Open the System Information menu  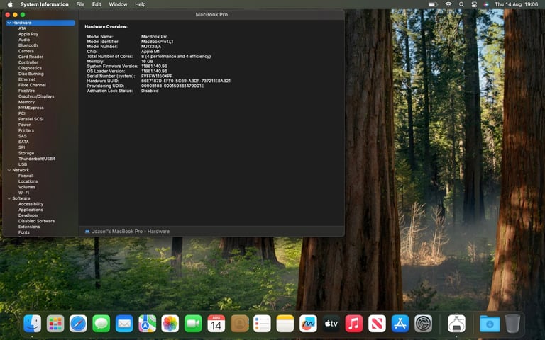[x=44, y=4]
